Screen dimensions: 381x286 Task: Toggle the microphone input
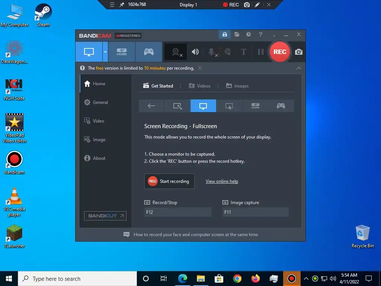pyautogui.click(x=212, y=52)
